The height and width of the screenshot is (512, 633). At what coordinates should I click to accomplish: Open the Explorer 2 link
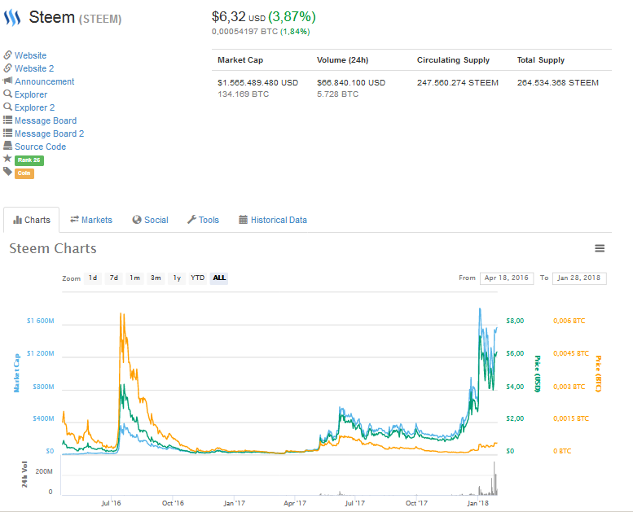click(35, 107)
